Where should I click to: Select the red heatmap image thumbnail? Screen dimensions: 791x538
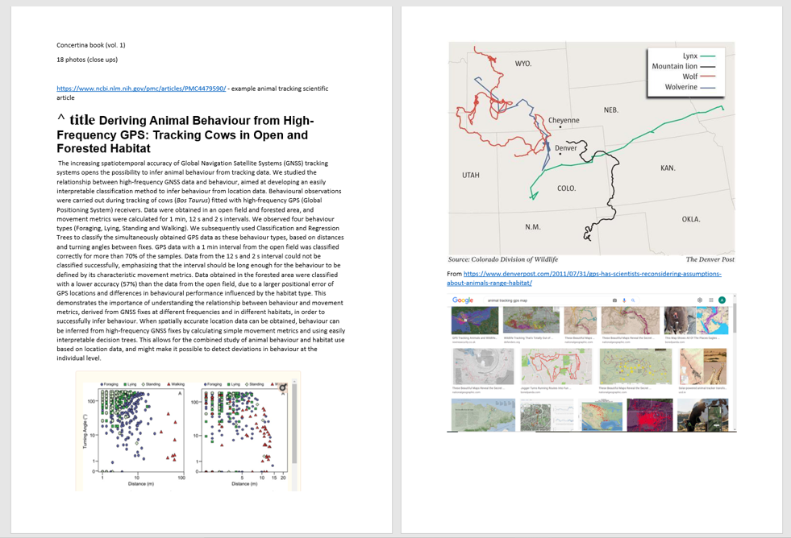(649, 414)
